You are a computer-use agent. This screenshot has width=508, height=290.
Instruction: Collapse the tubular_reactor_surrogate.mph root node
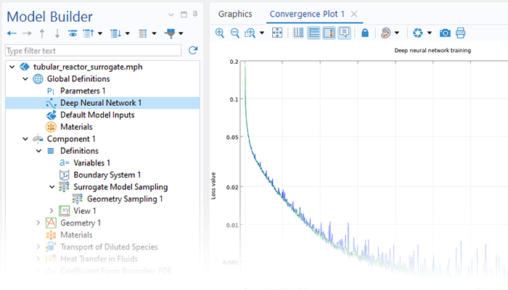tap(12, 67)
